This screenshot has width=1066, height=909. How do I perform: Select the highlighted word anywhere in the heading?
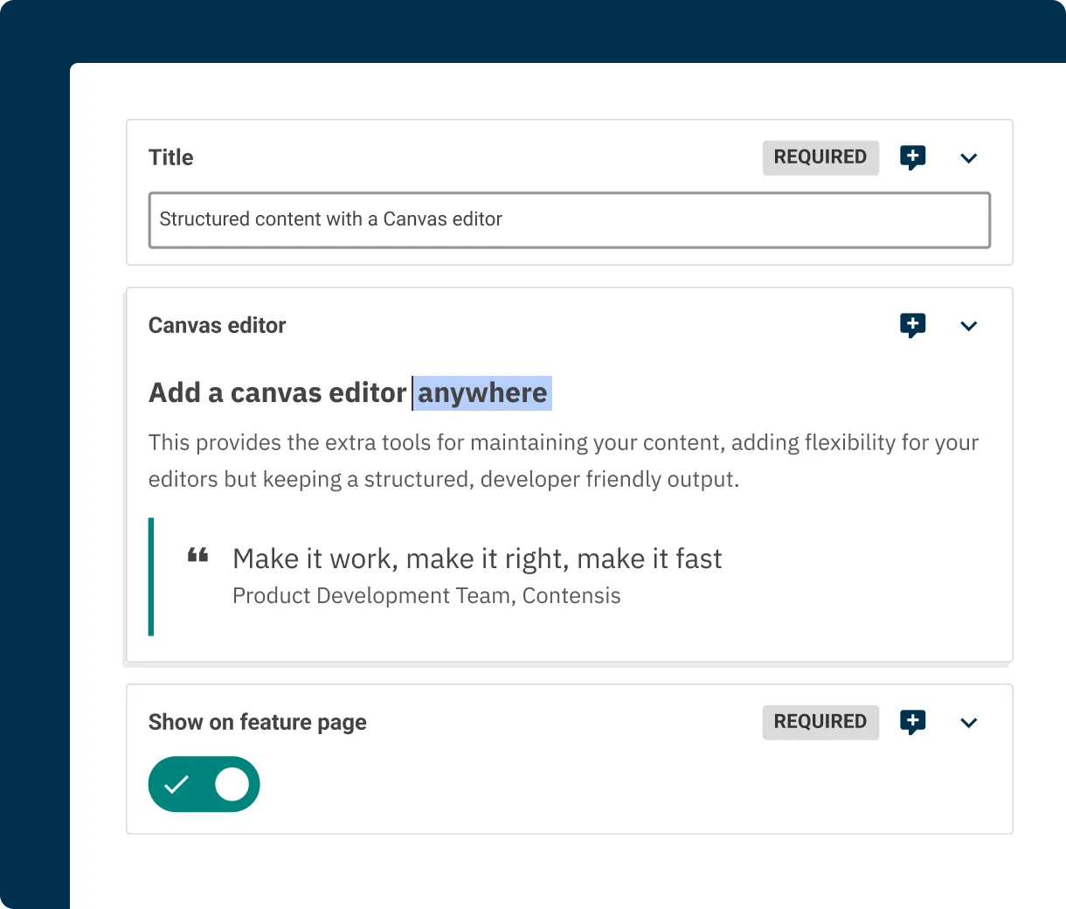click(x=482, y=392)
